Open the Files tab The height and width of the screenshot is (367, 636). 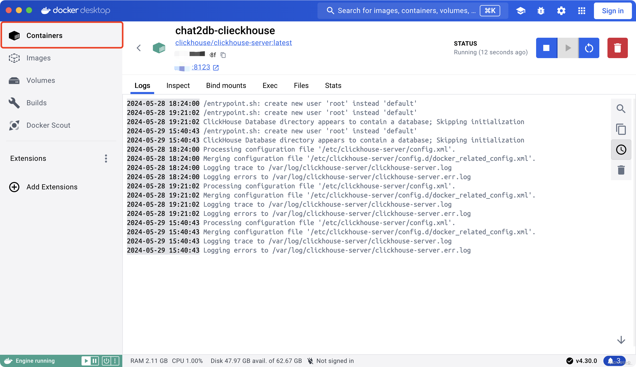(301, 86)
